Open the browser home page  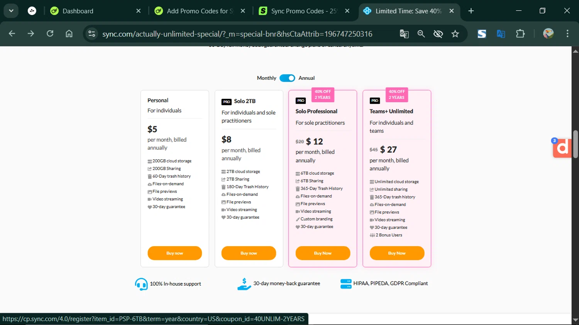point(69,34)
